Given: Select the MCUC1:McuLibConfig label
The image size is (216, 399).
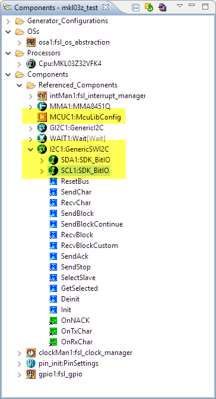Looking at the screenshot, I should click(85, 117).
